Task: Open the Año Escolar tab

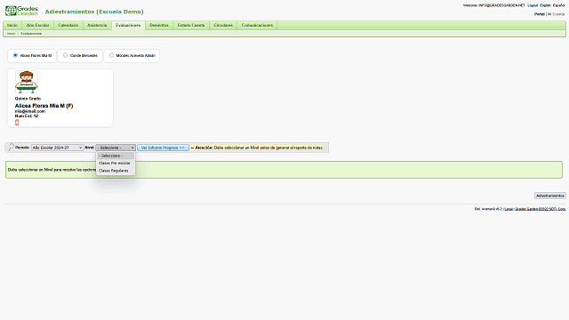Action: coord(37,25)
